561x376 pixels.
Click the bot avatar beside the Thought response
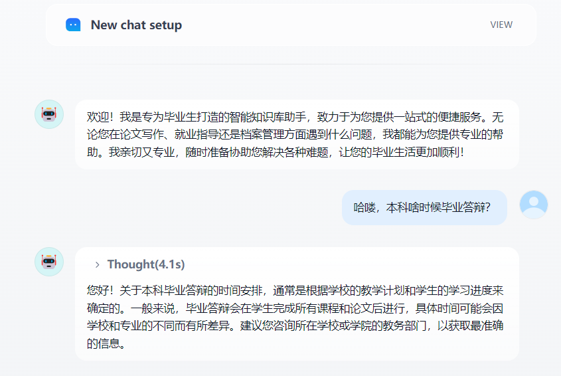[49, 262]
